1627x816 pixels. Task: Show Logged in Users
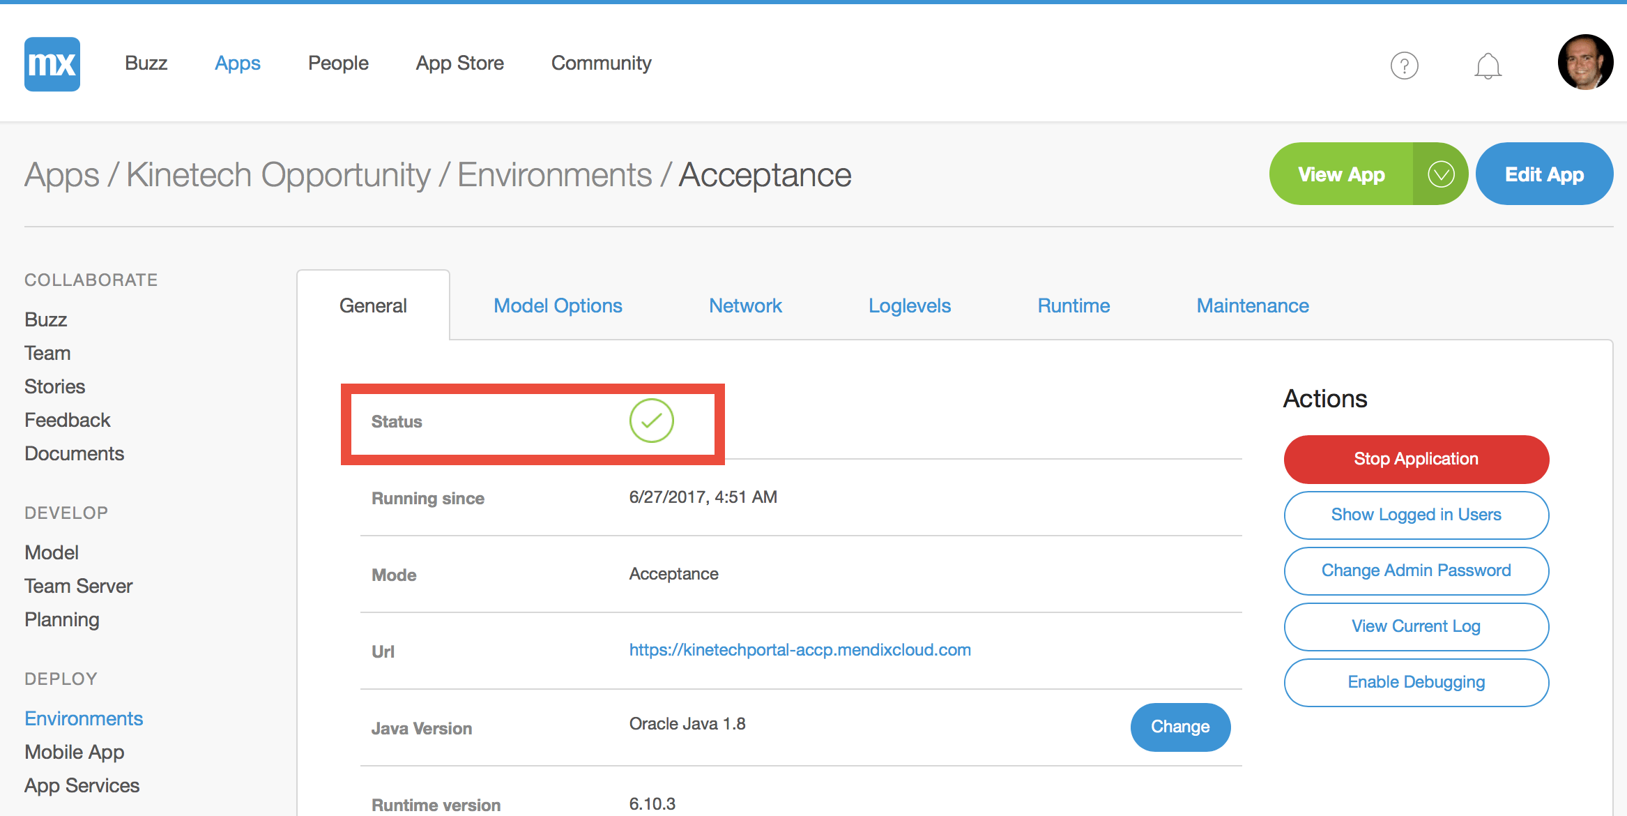coord(1416,515)
